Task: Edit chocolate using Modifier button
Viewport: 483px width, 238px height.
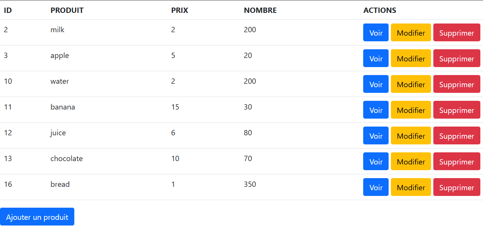Action: pos(411,161)
